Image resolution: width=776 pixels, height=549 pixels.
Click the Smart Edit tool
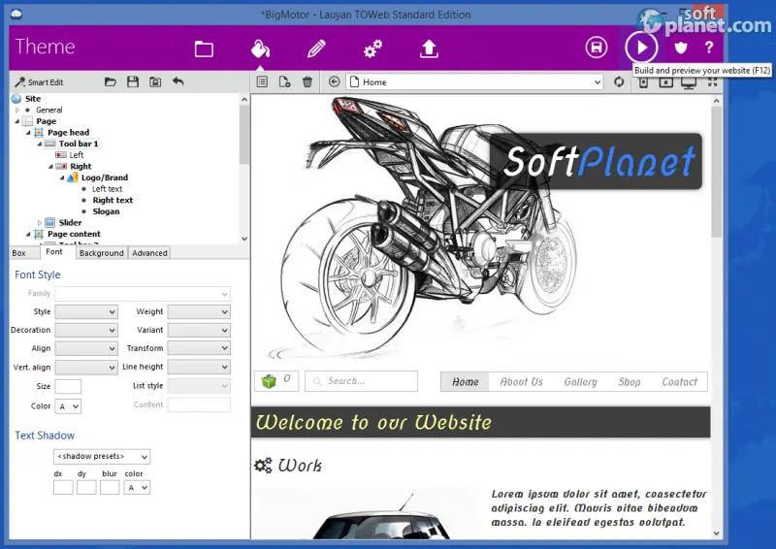39,82
